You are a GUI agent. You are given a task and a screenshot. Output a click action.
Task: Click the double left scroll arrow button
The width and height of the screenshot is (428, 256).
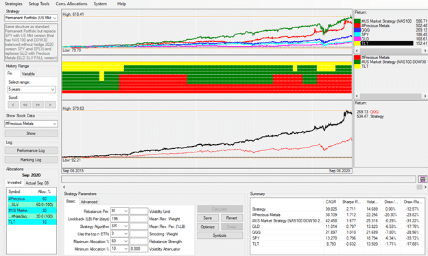(25, 104)
